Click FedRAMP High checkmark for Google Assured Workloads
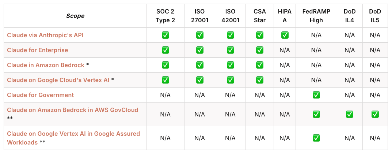 pos(316,138)
